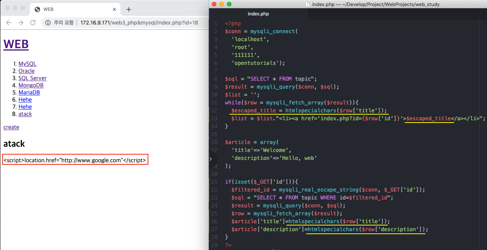
Task: Open the MariaDB list link
Action: 29,92
